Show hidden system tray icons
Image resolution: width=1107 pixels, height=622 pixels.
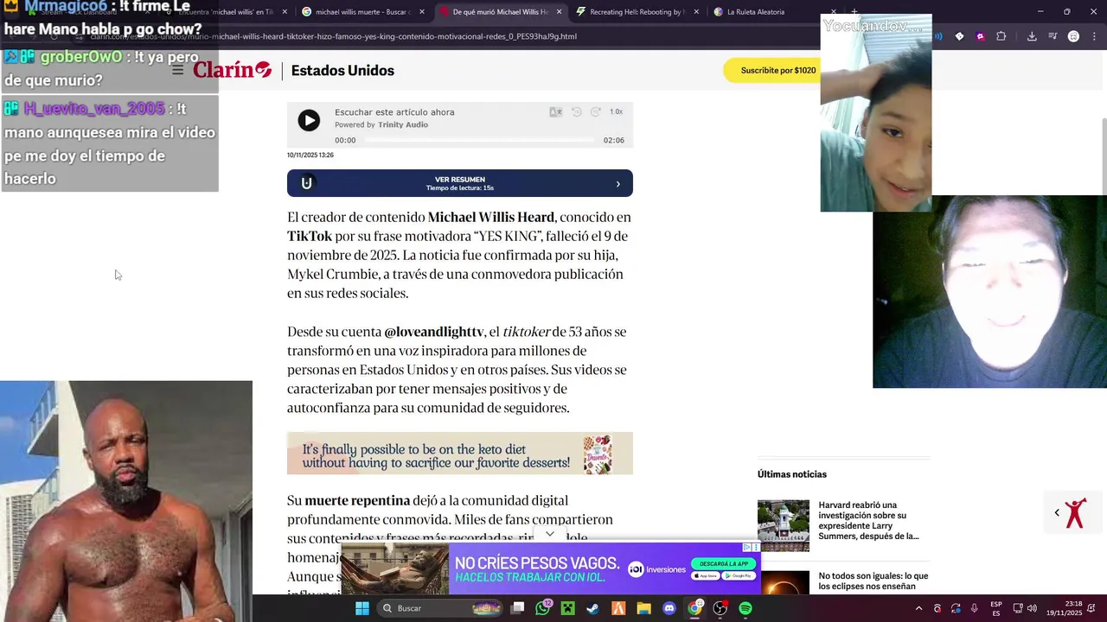tap(918, 608)
